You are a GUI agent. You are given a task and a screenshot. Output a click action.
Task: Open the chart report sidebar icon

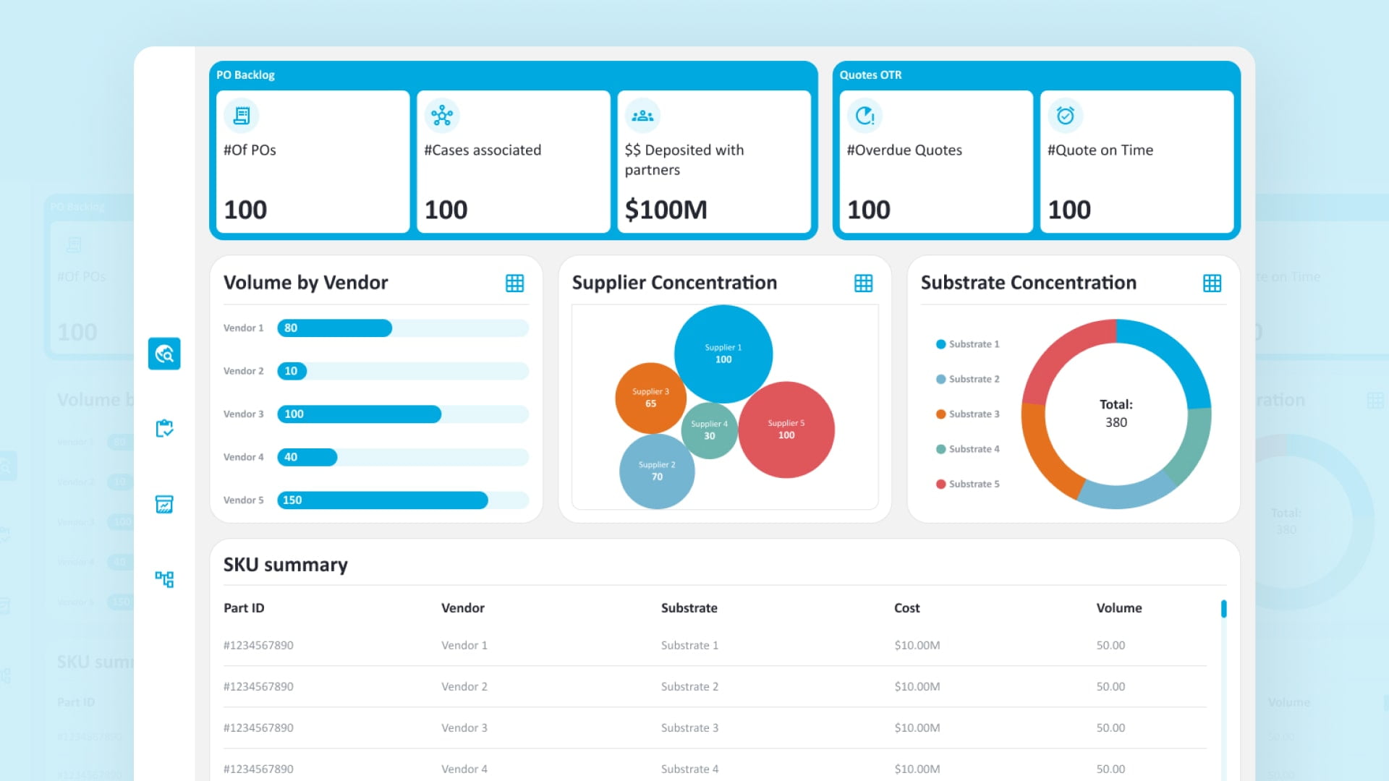164,504
